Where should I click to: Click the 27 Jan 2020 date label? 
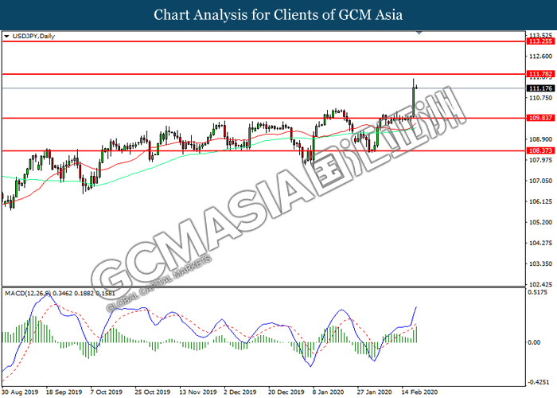tap(375, 392)
